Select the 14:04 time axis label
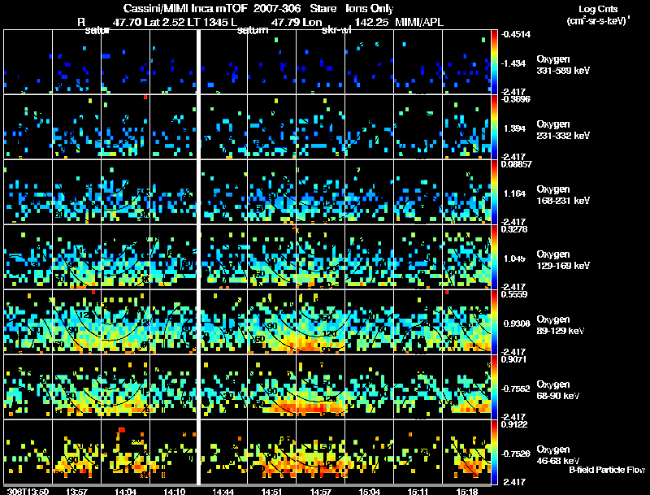650x495 pixels. [x=126, y=491]
